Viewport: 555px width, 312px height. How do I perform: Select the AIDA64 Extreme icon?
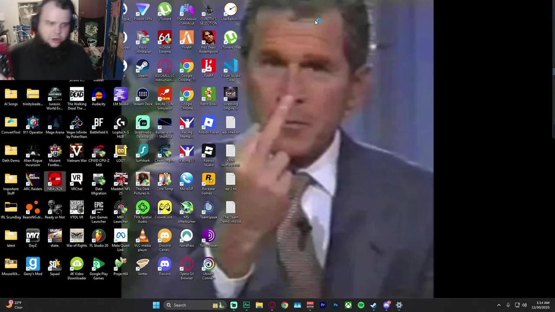(x=165, y=42)
